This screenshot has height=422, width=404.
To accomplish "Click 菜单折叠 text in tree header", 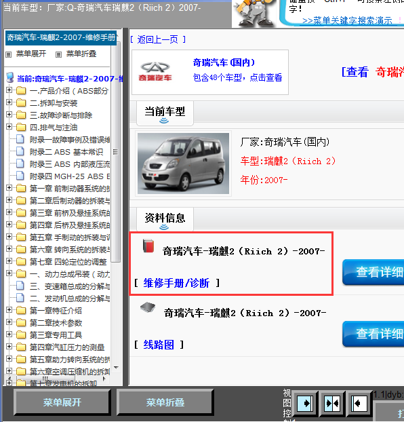I will pos(81,54).
